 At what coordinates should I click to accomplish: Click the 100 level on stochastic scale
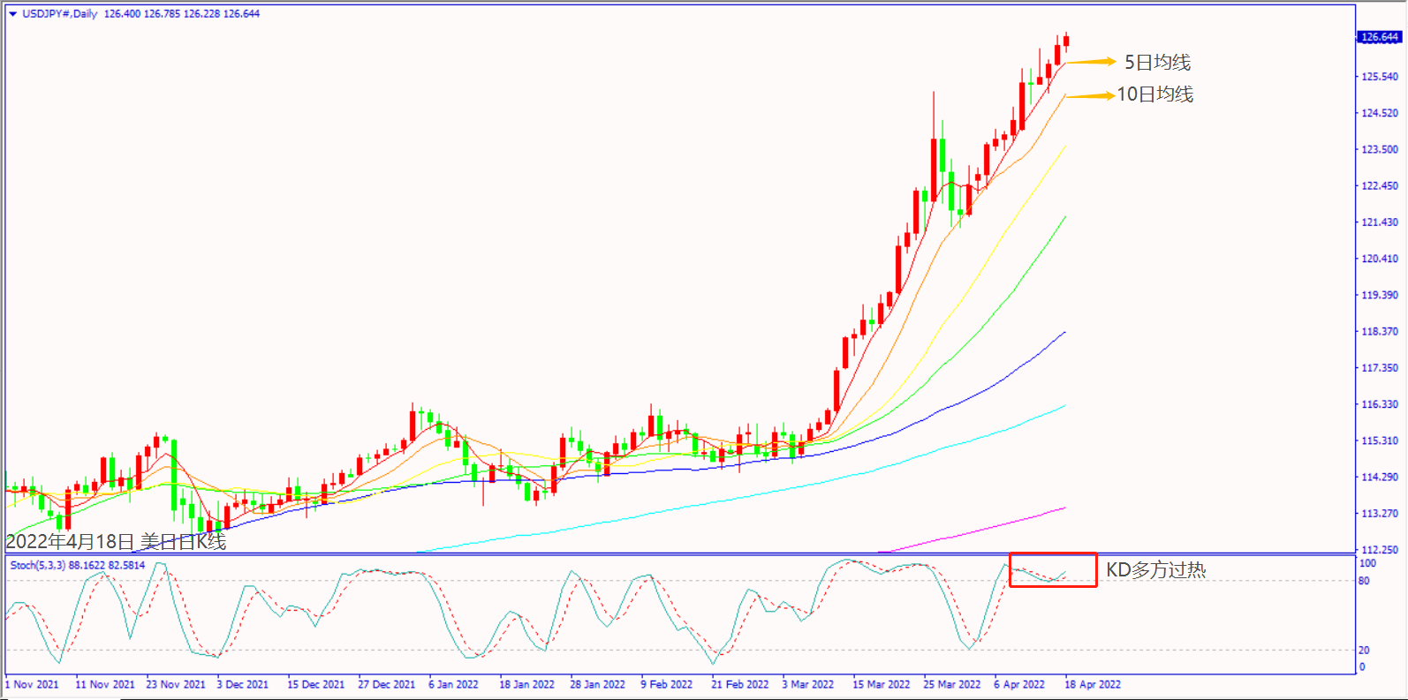[1367, 563]
